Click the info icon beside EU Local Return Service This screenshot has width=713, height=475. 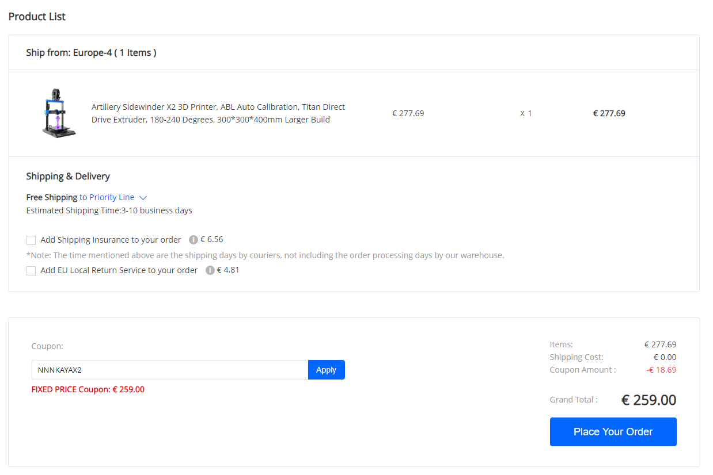[210, 270]
